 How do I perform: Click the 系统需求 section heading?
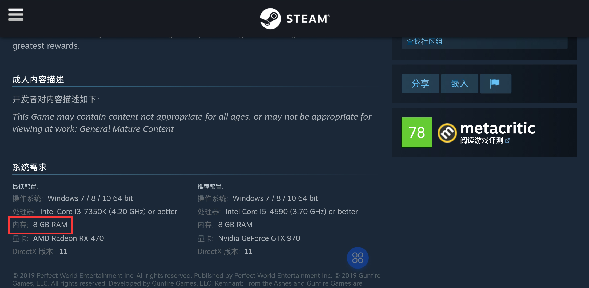[x=30, y=167]
